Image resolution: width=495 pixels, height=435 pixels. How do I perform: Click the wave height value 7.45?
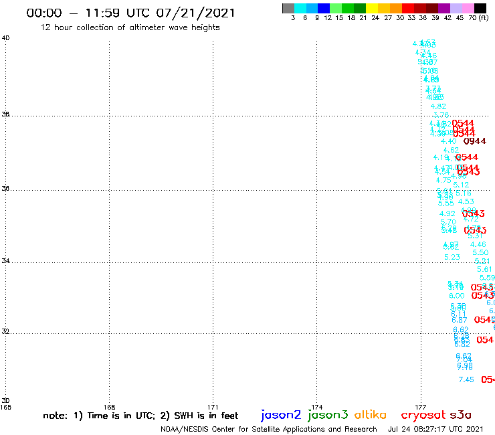[466, 379]
